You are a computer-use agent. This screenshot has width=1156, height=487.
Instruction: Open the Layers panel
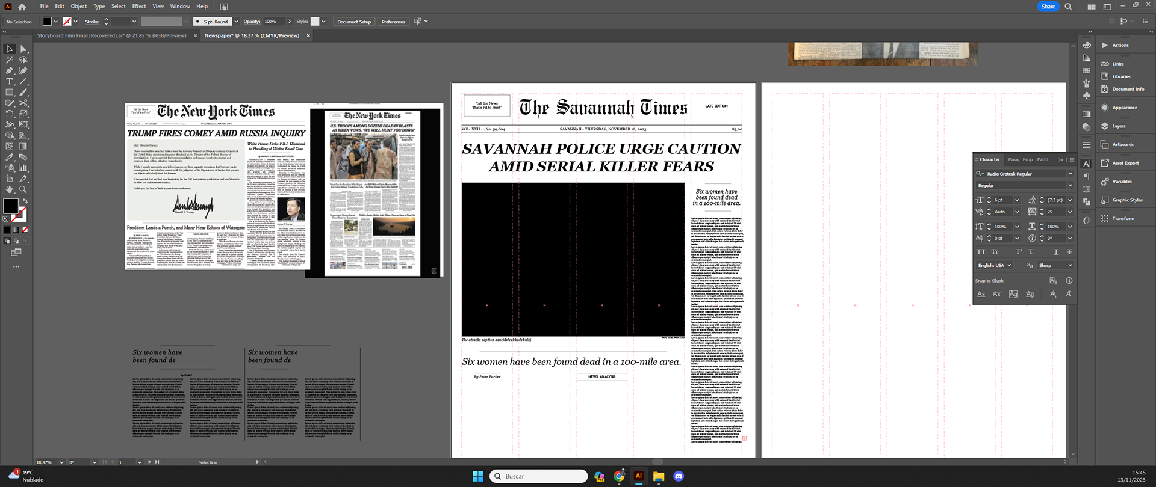click(x=1118, y=126)
